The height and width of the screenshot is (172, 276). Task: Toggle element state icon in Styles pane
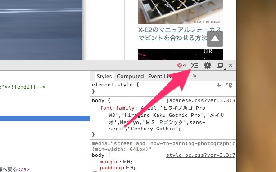pyautogui.click(x=229, y=85)
